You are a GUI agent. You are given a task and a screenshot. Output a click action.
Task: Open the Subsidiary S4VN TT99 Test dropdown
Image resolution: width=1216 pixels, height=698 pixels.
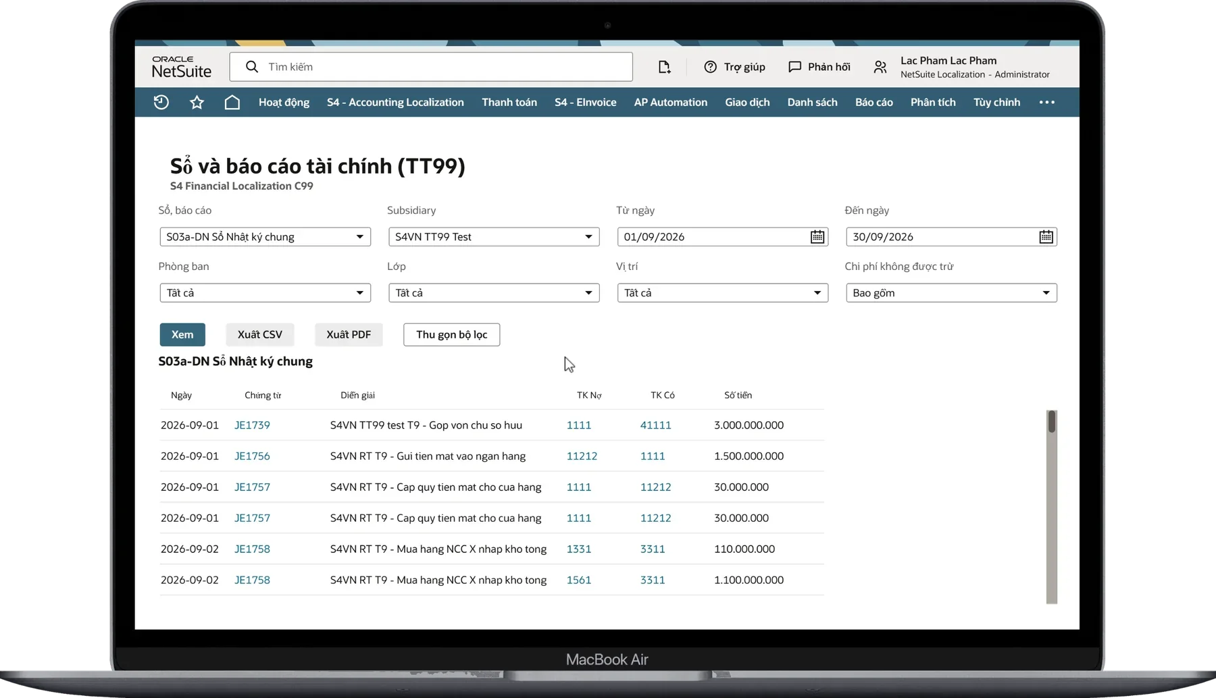click(494, 237)
